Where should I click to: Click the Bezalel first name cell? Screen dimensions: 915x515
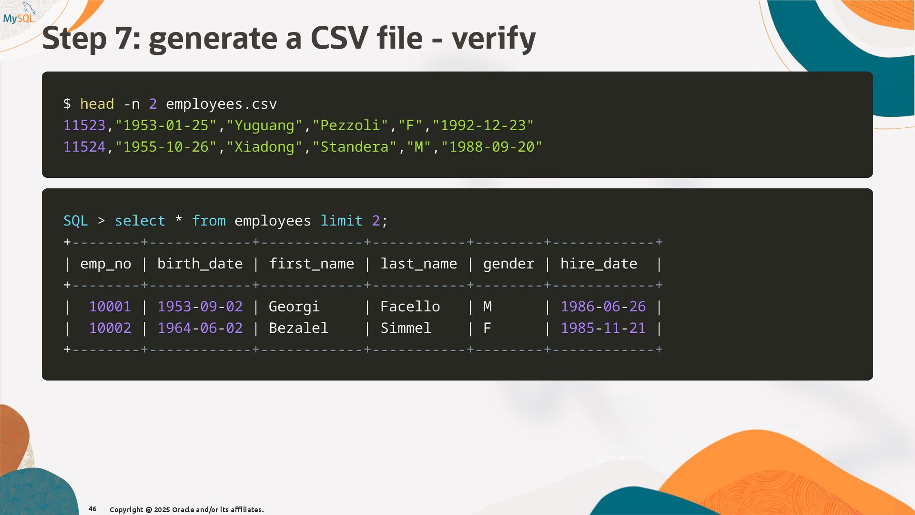tap(298, 328)
